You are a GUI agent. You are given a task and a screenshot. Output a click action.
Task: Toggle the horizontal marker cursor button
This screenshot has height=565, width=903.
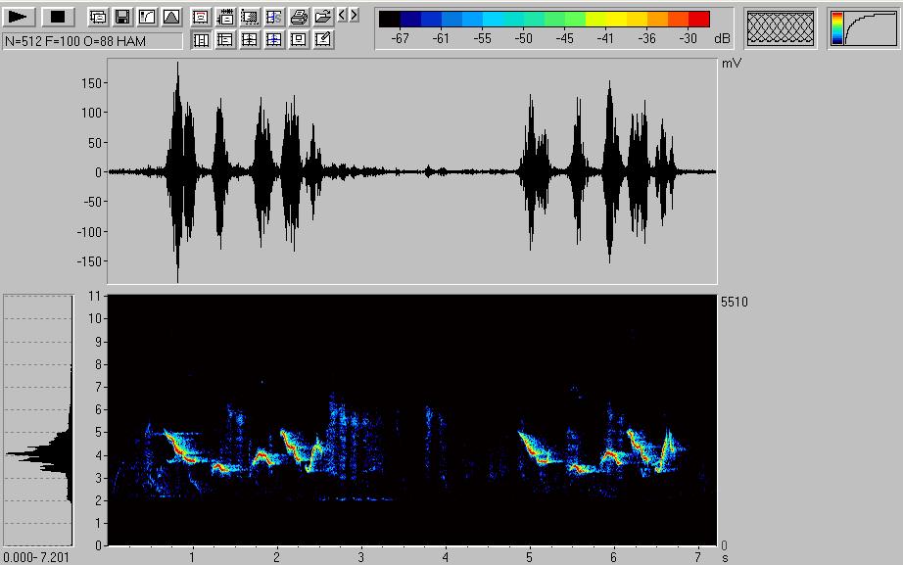click(x=225, y=39)
